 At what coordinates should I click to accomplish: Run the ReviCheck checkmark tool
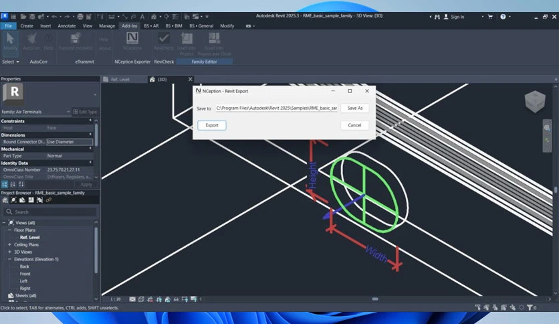coord(164,42)
